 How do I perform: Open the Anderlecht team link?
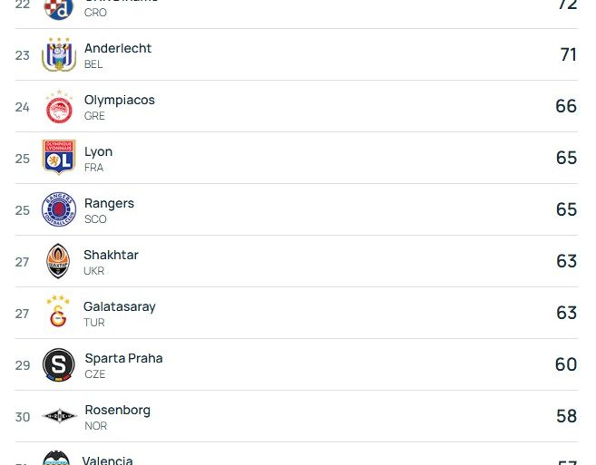tap(118, 48)
